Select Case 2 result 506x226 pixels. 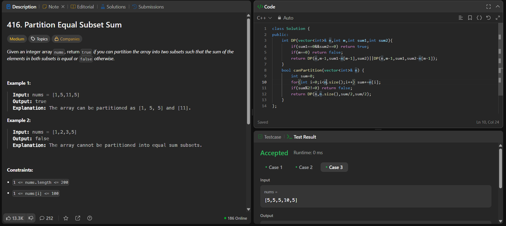pyautogui.click(x=304, y=167)
